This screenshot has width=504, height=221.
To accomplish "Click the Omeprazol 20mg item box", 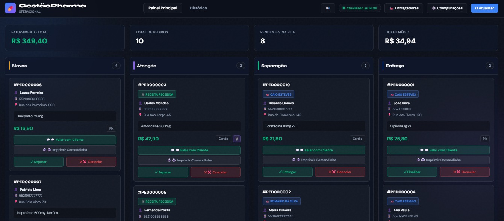I will [x=65, y=116].
